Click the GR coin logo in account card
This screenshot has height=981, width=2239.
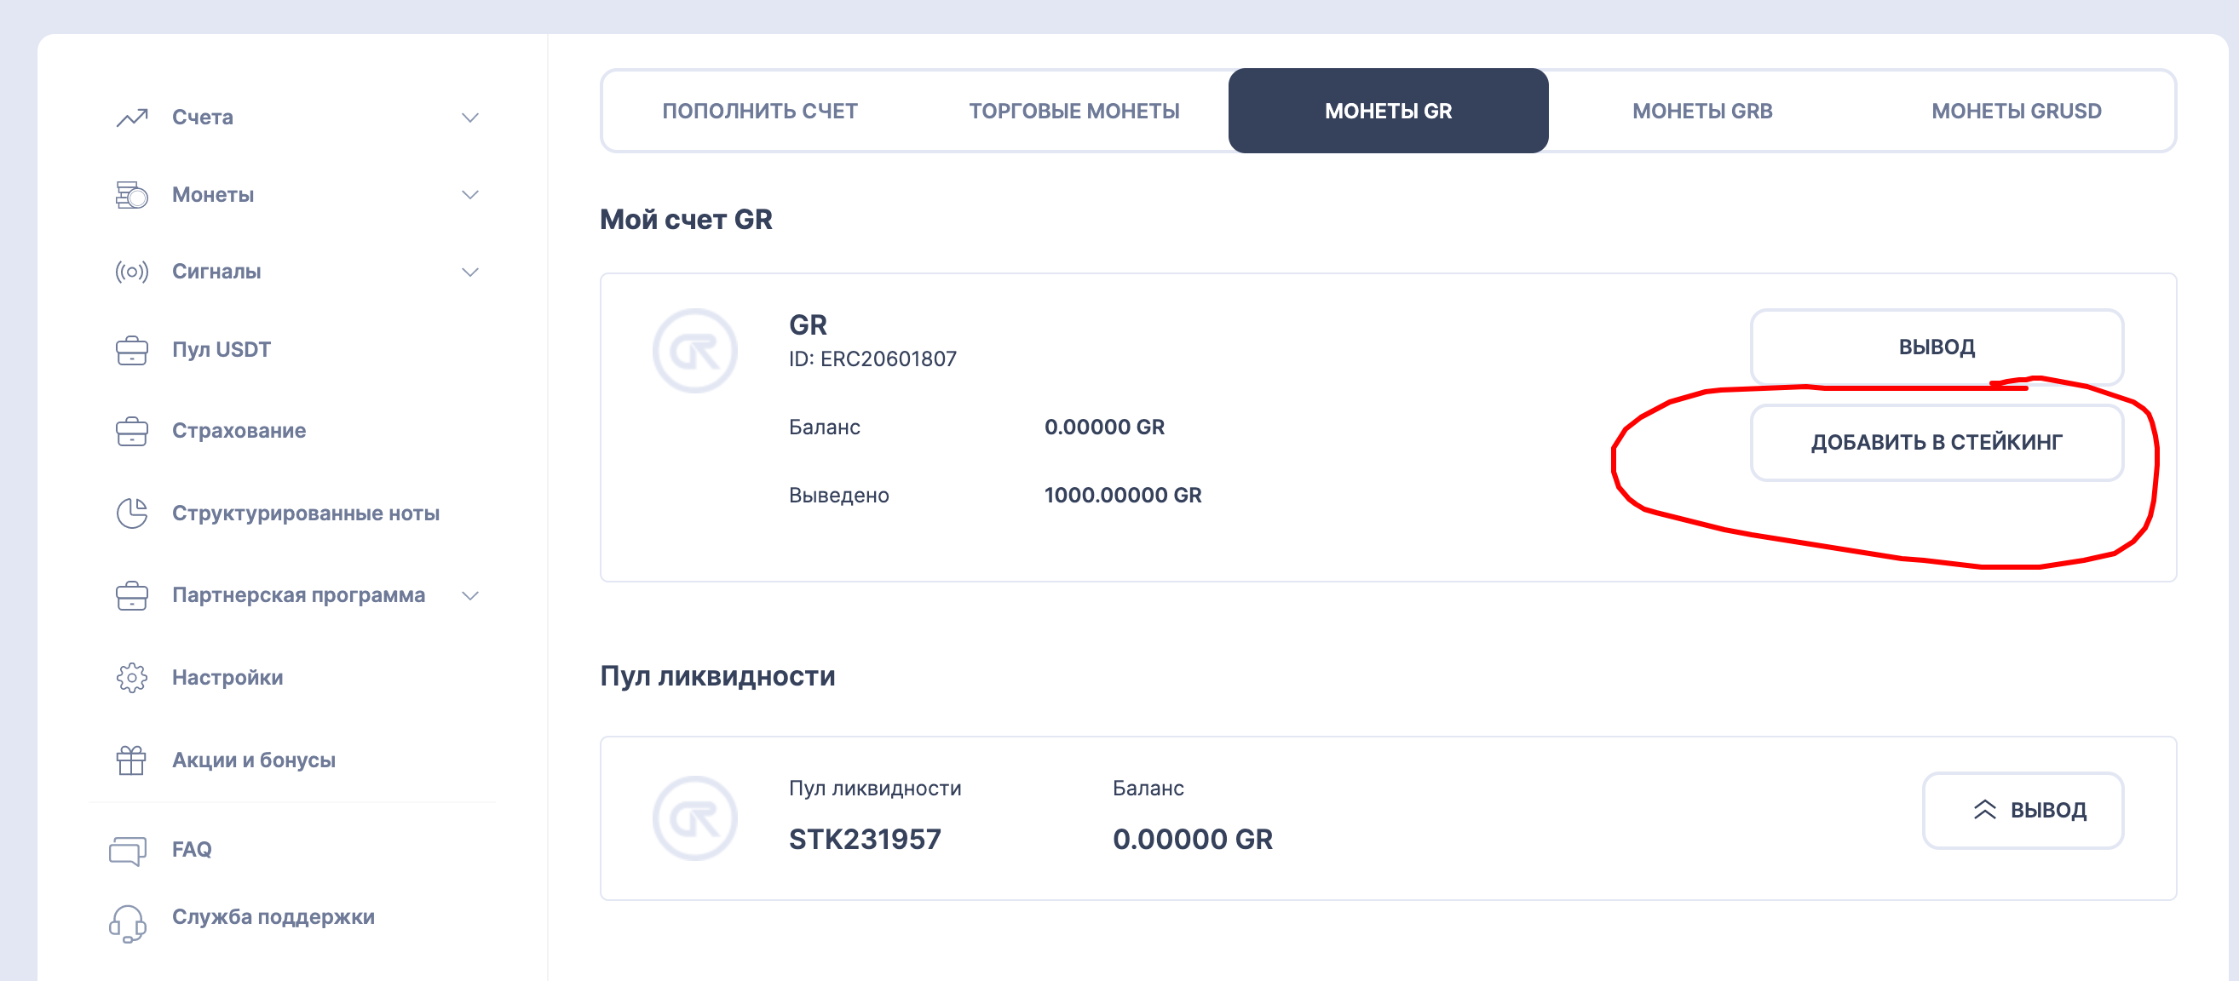coord(694,351)
